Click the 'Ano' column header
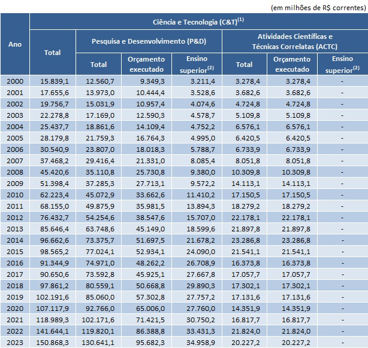 pyautogui.click(x=15, y=44)
